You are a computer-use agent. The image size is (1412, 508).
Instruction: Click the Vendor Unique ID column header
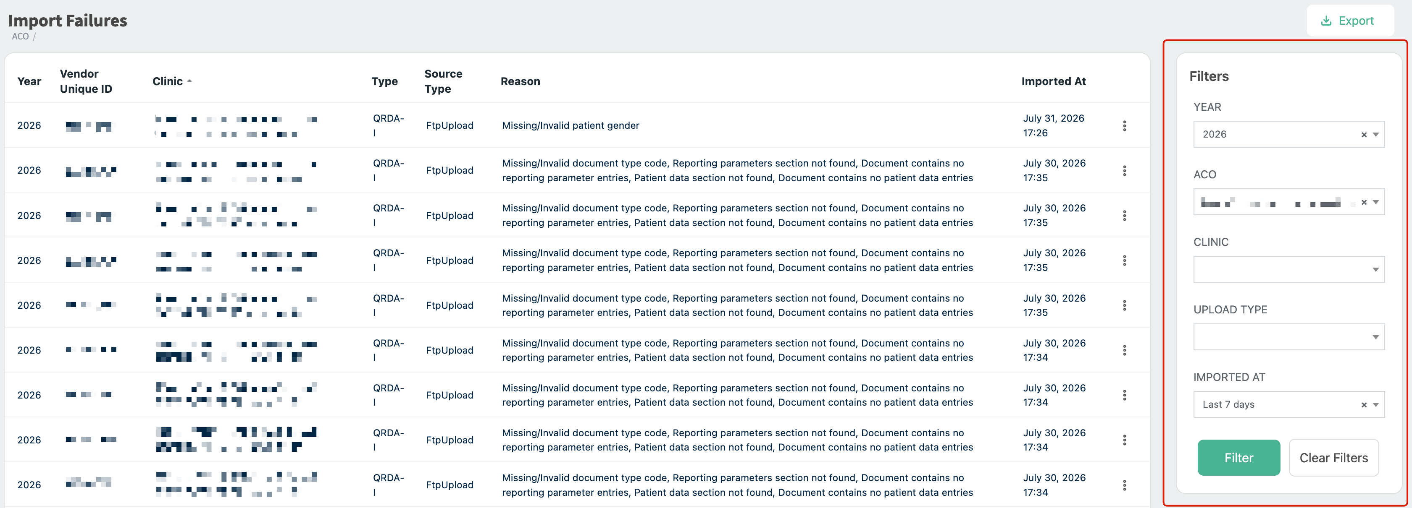86,81
